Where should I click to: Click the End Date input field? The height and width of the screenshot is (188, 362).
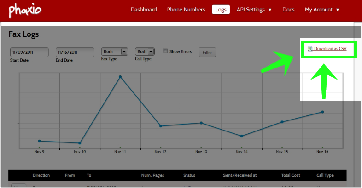75,52
